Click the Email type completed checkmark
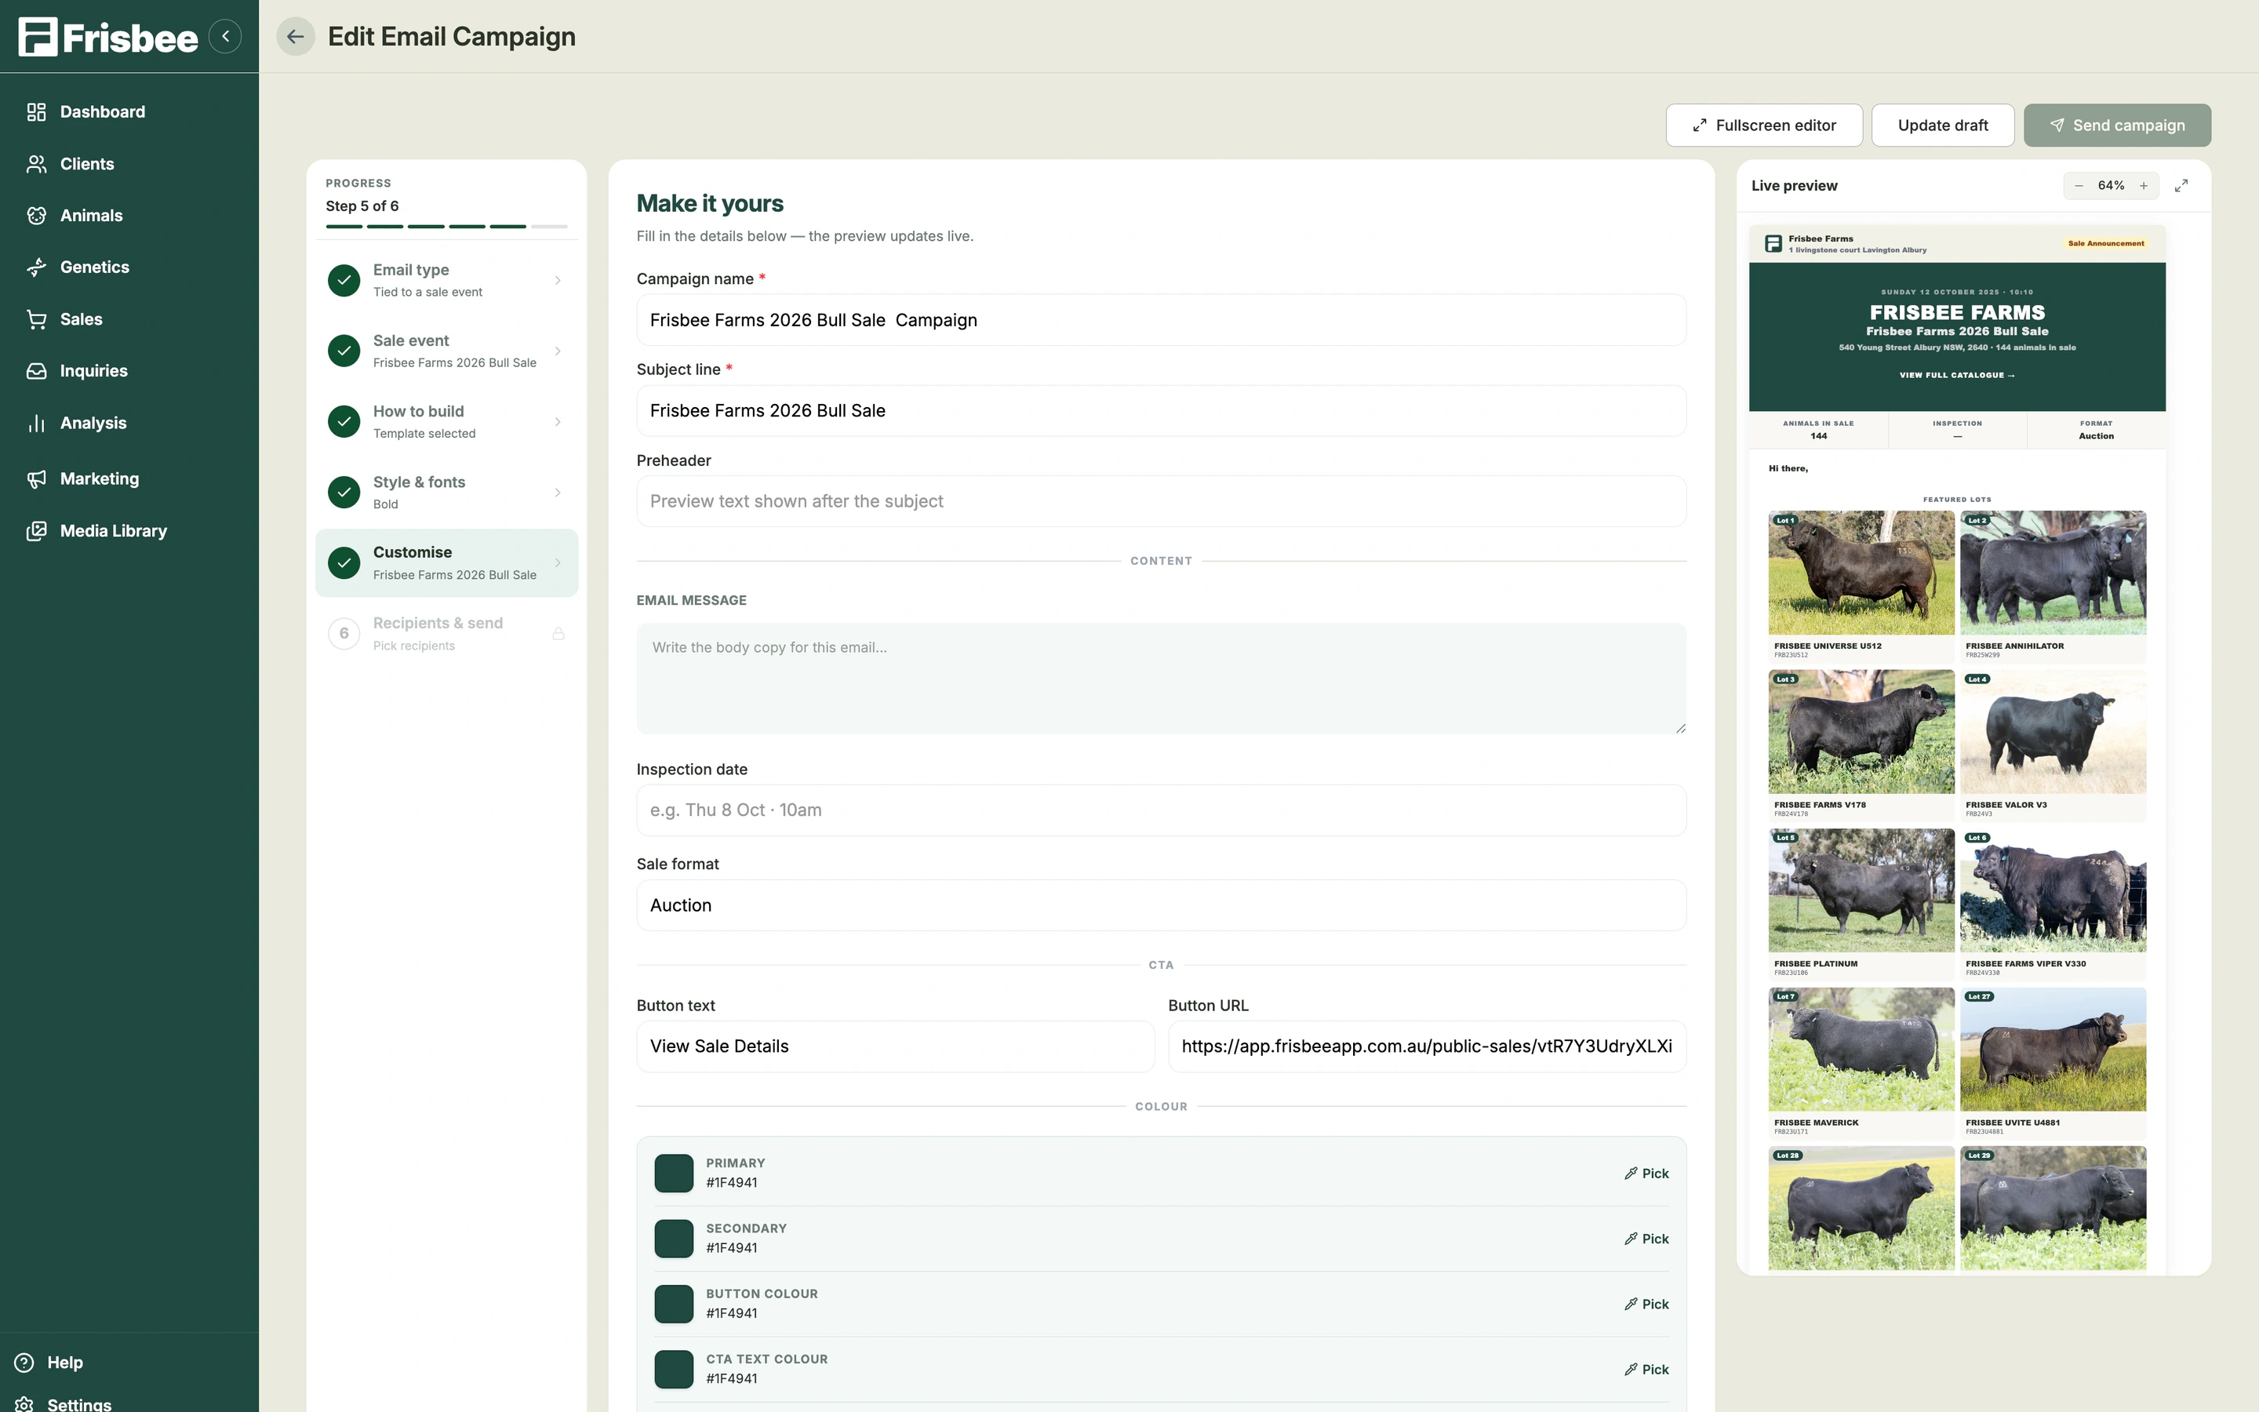This screenshot has height=1412, width=2259. tap(344, 280)
